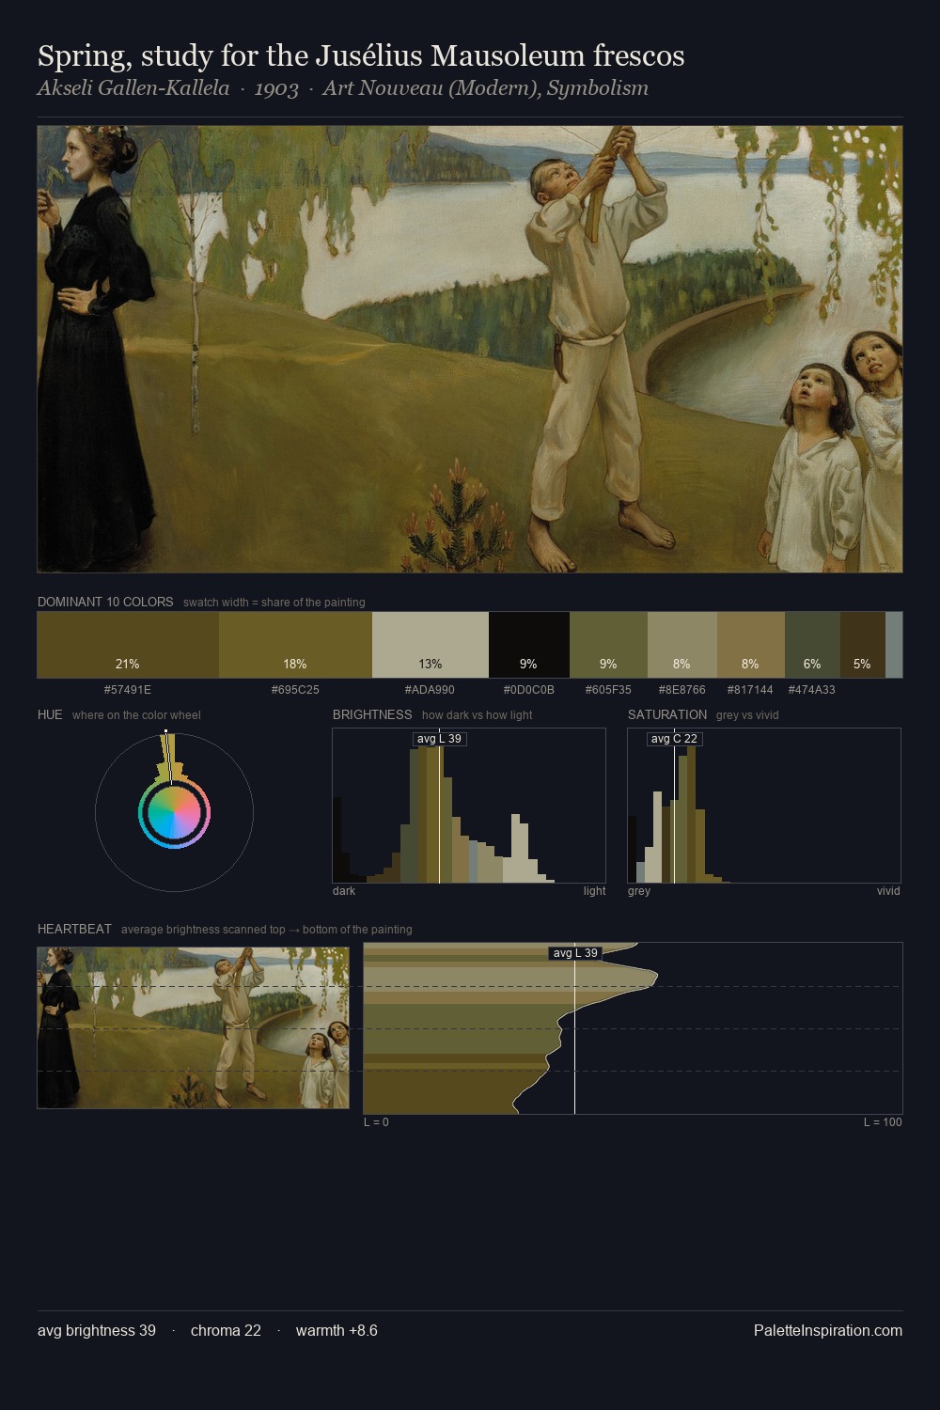Click the 'L = 100' axis label
This screenshot has height=1410, width=940.
click(x=883, y=1122)
